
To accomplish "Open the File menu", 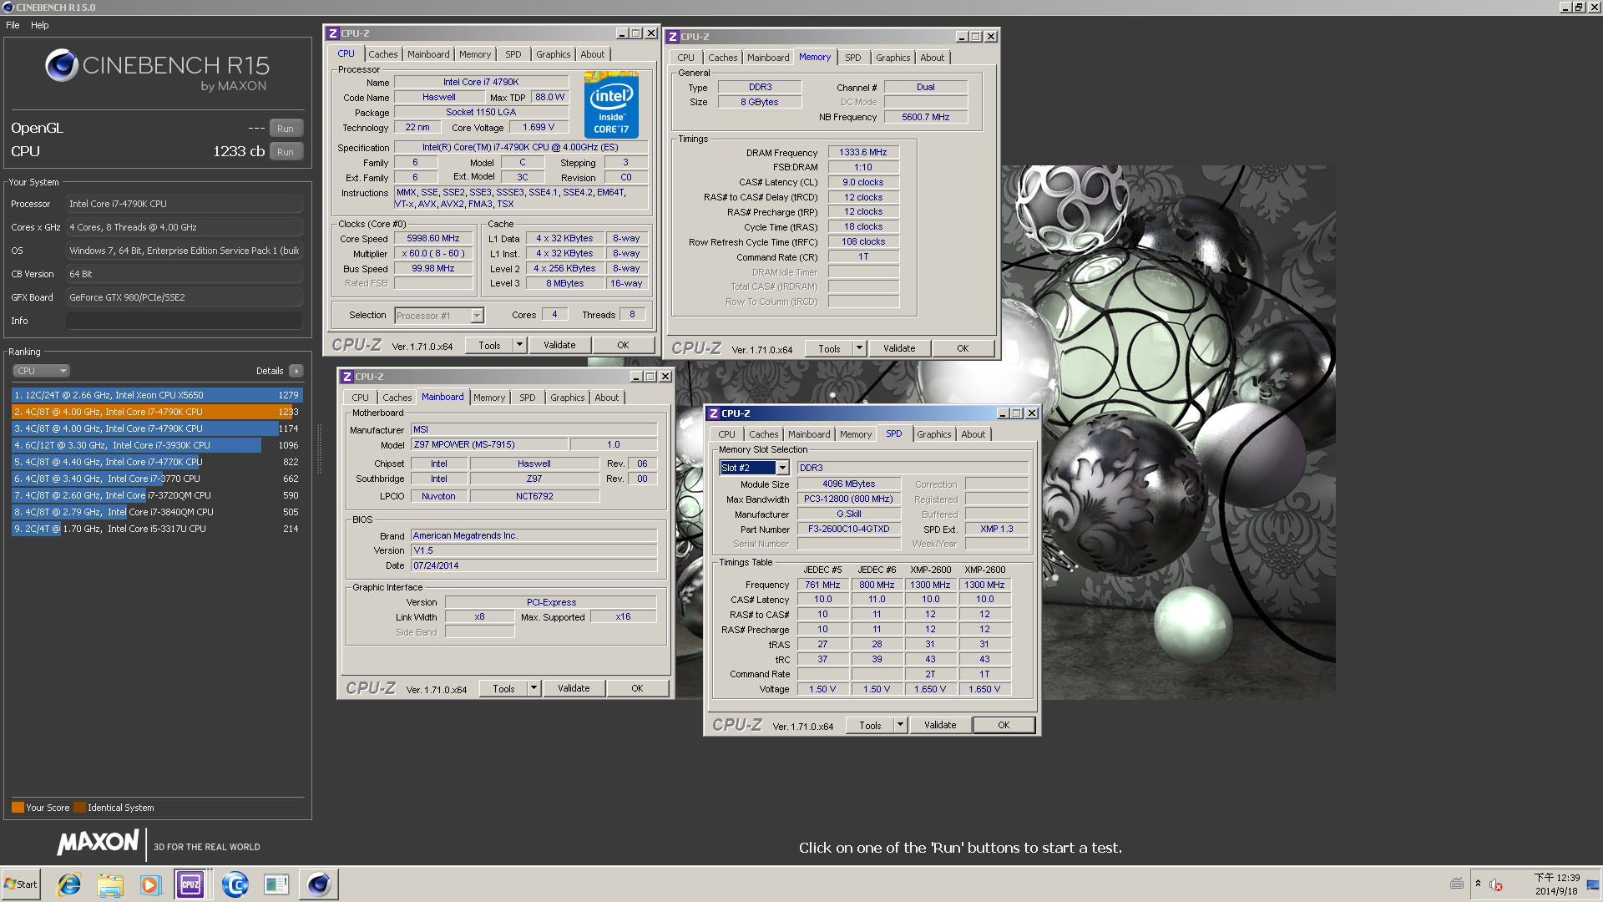I will [13, 25].
